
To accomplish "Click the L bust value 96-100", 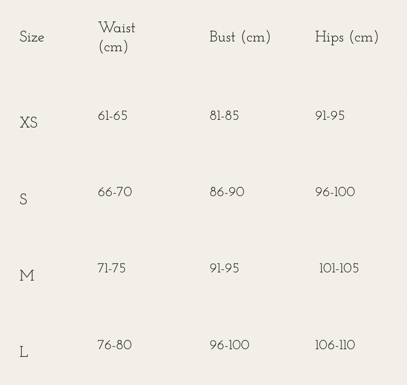I will pos(230,346).
